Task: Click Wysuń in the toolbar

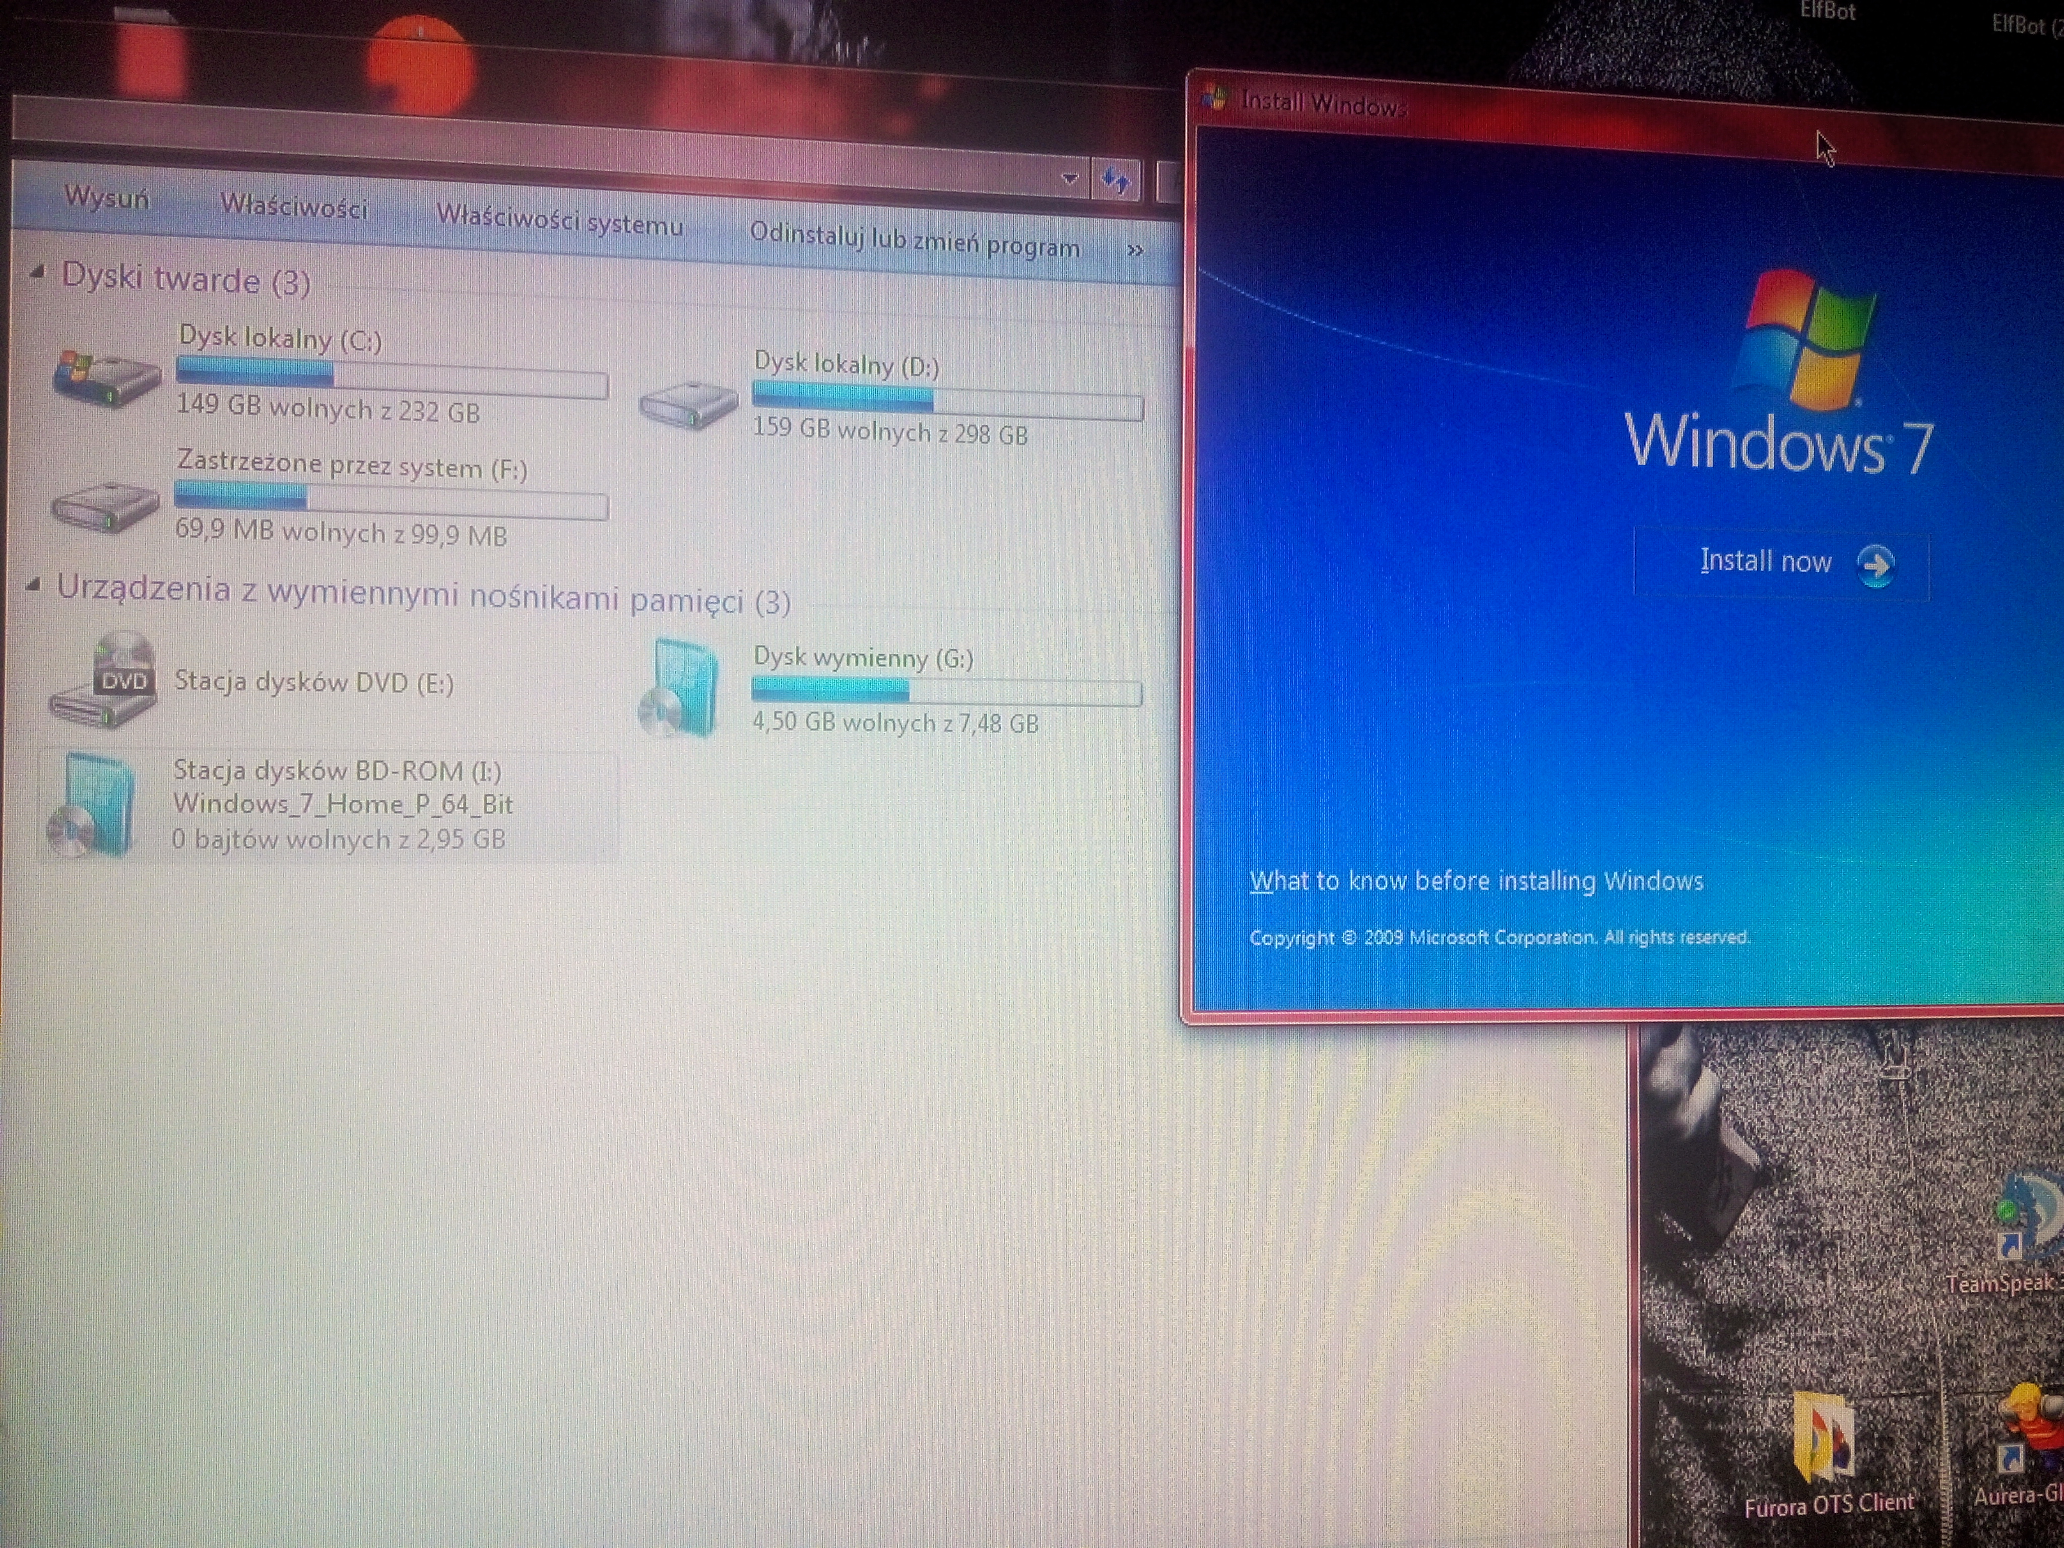Action: coord(106,198)
